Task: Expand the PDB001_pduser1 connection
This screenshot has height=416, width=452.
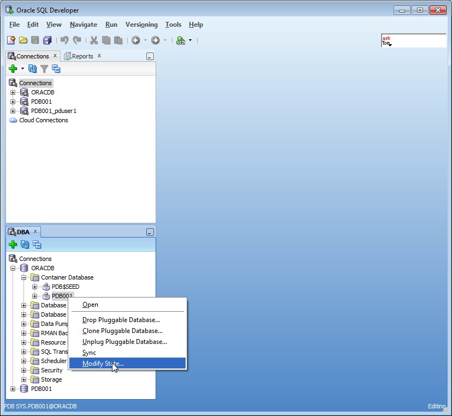Action: tap(13, 111)
